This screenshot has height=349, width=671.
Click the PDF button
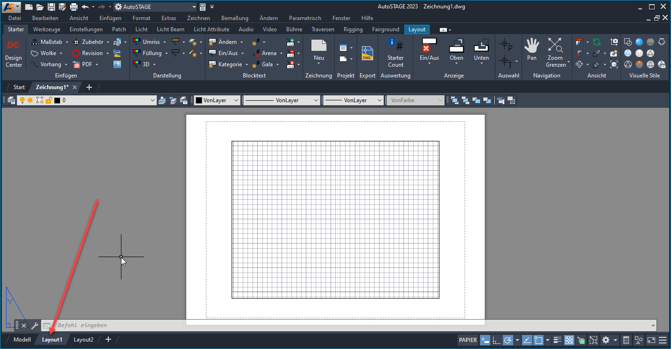click(83, 64)
